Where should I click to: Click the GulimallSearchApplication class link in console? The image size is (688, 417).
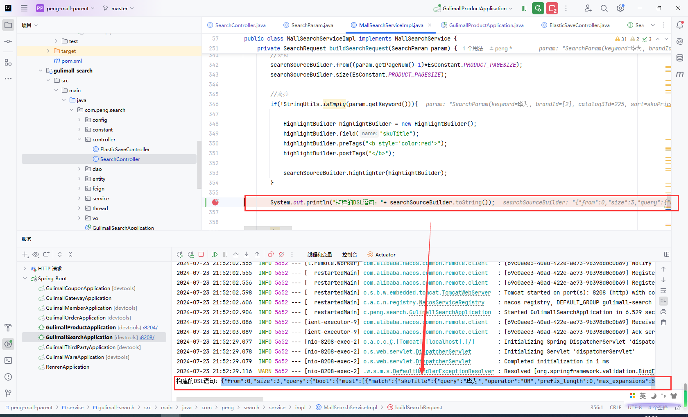pos(450,312)
